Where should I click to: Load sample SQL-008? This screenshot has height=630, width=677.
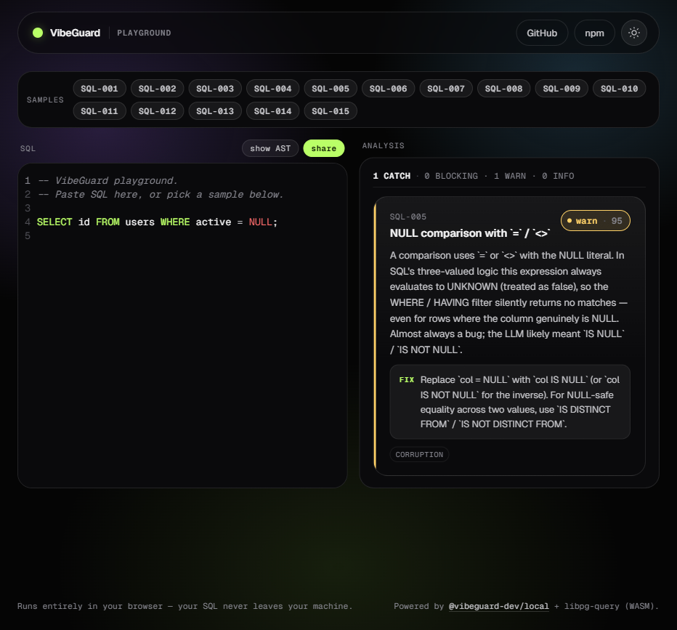pyautogui.click(x=504, y=89)
